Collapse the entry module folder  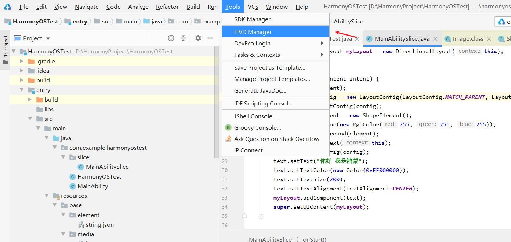tap(22, 90)
